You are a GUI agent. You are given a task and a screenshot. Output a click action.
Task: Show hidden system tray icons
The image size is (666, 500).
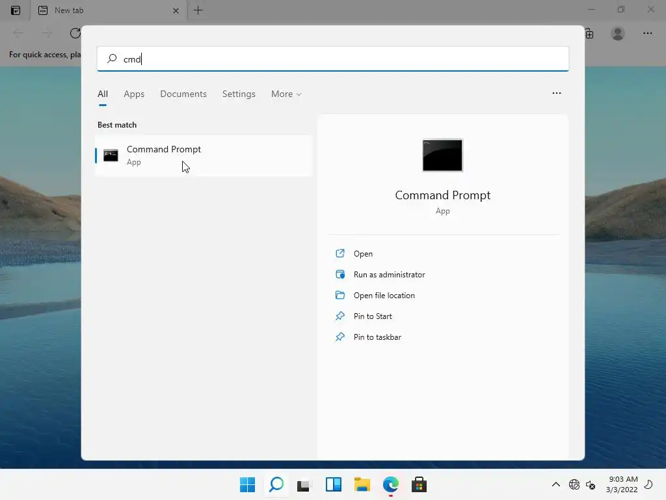click(555, 484)
